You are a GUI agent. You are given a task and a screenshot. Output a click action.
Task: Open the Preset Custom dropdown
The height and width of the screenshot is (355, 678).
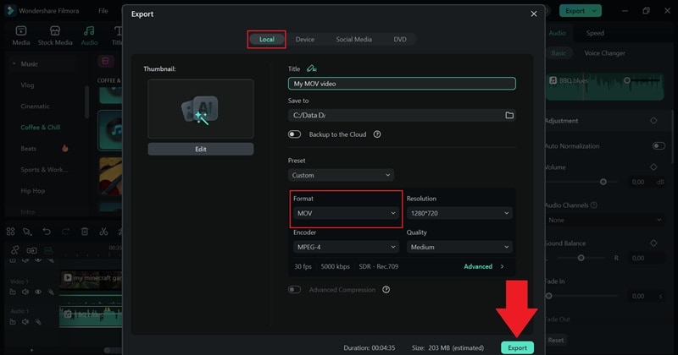click(x=341, y=175)
